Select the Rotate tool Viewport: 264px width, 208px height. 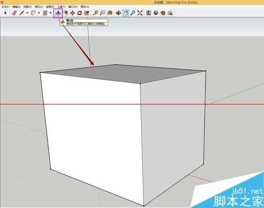tap(80, 13)
